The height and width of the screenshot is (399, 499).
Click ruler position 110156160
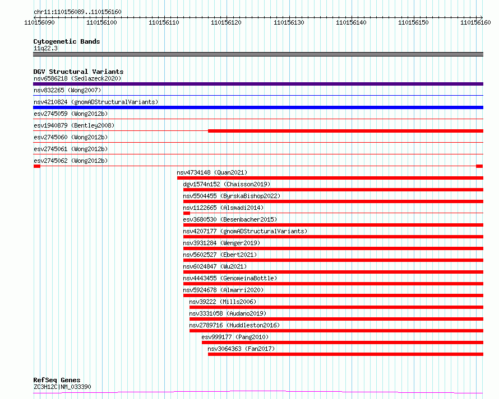coord(476,22)
